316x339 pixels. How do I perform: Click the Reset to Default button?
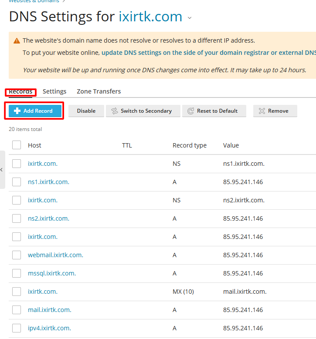[214, 111]
